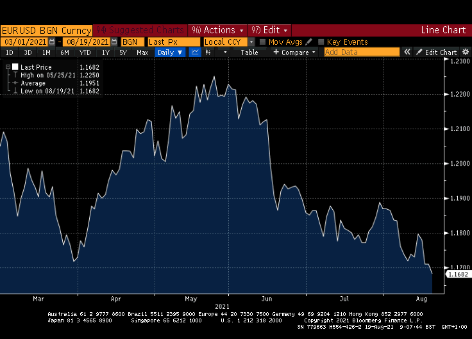The image size is (472, 339).
Task: Click the double-left collapse arrows icon
Action: 407,52
